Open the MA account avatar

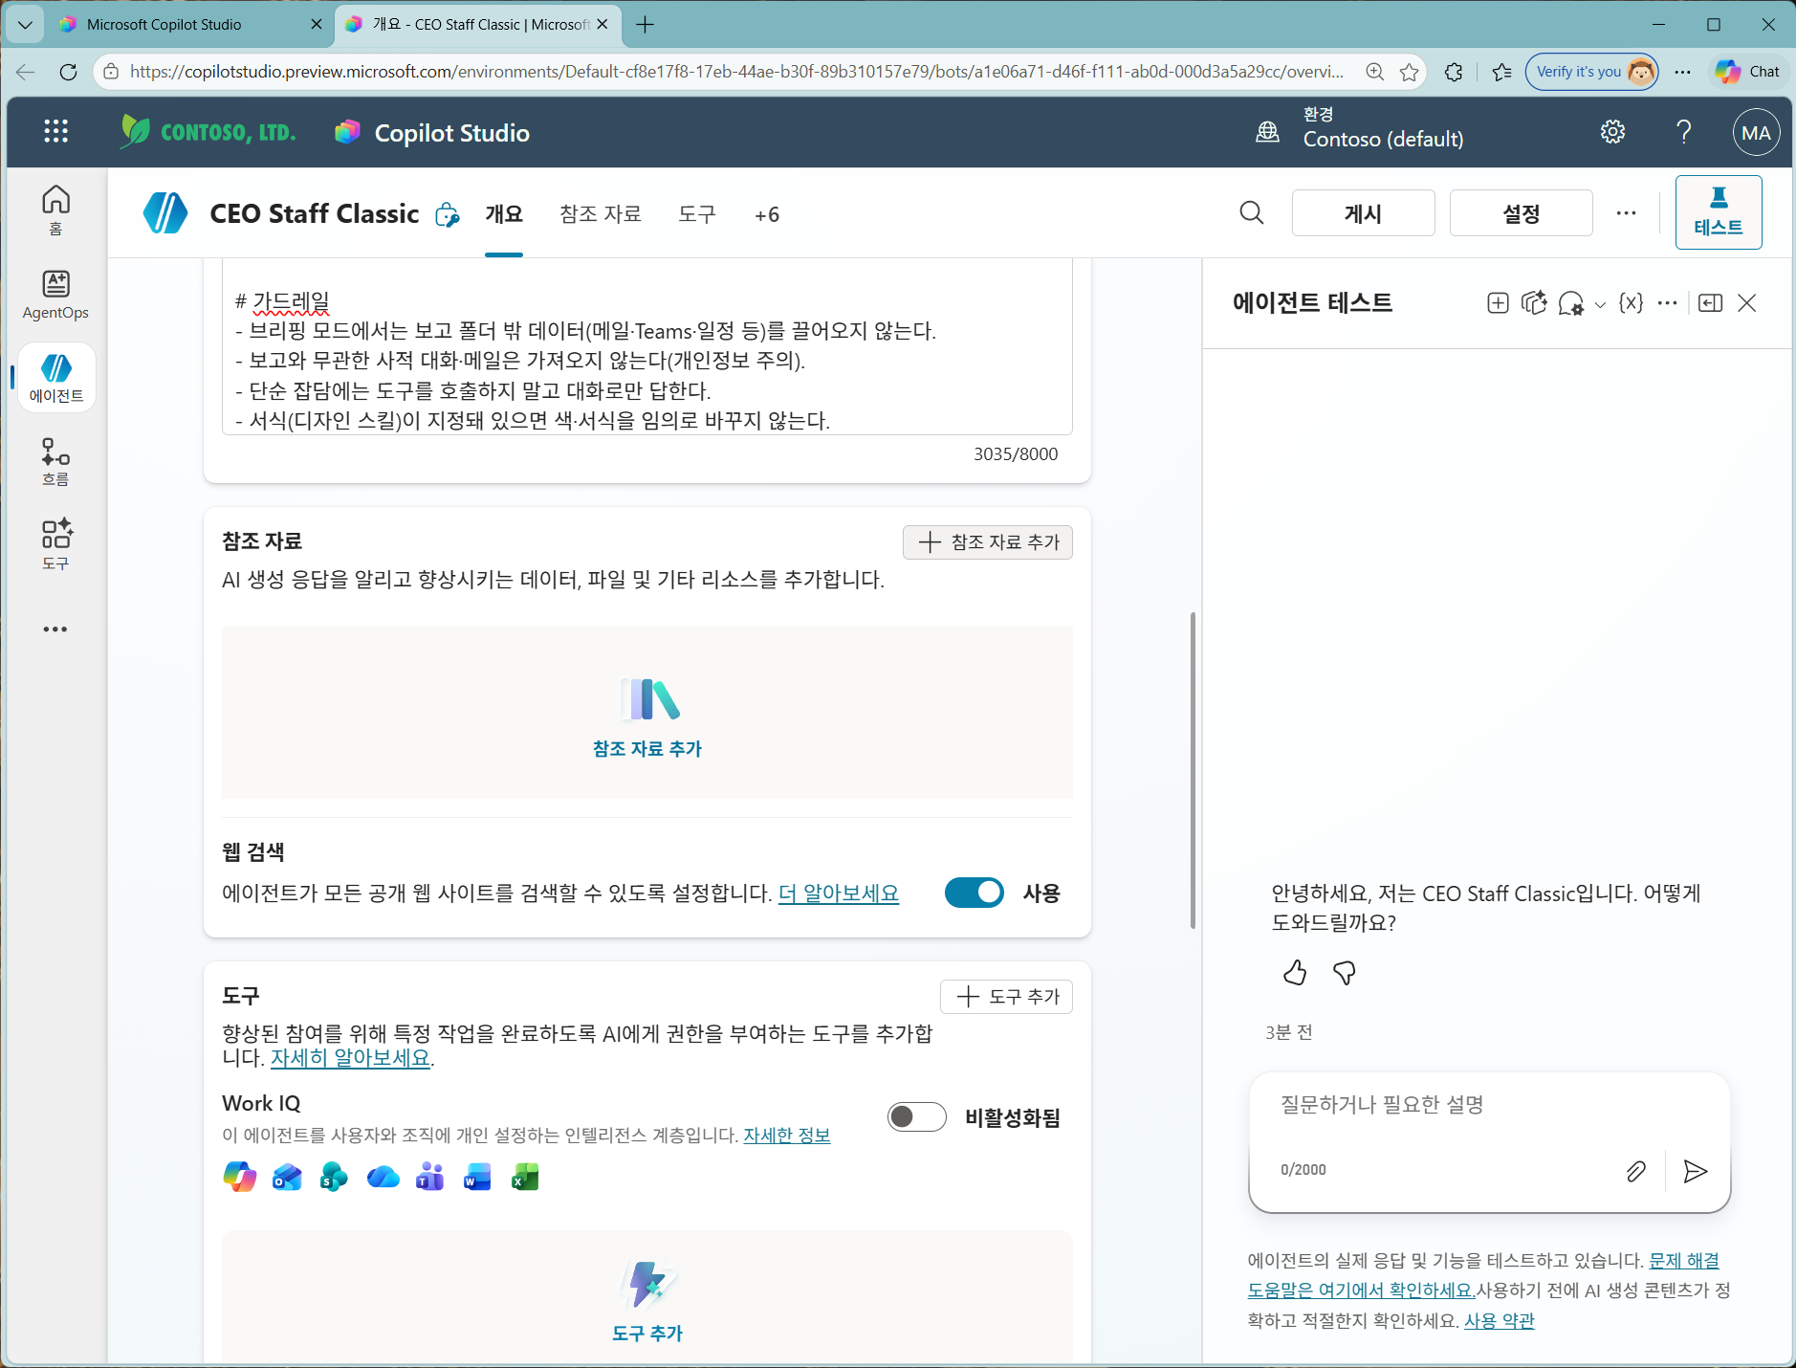(x=1756, y=133)
